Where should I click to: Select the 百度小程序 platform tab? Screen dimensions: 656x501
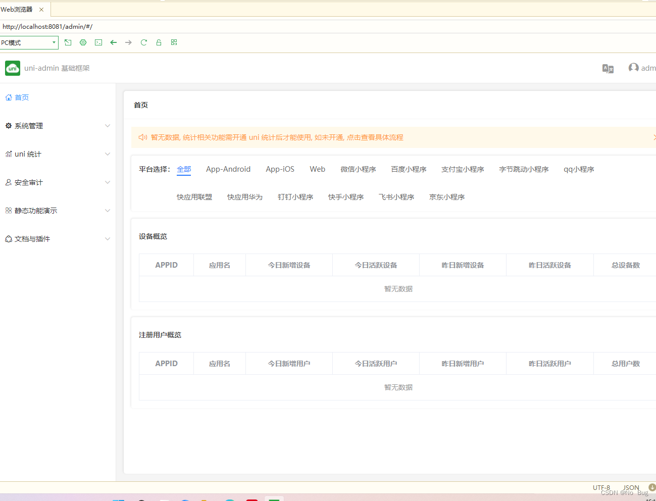[409, 169]
